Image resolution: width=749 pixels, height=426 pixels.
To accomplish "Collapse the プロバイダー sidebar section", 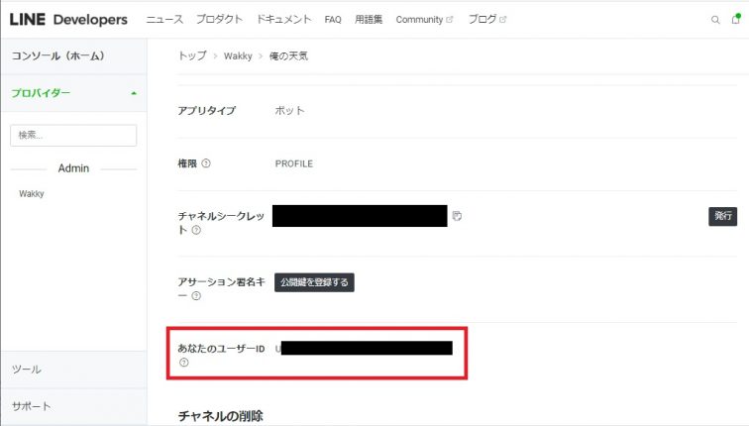I will 133,93.
